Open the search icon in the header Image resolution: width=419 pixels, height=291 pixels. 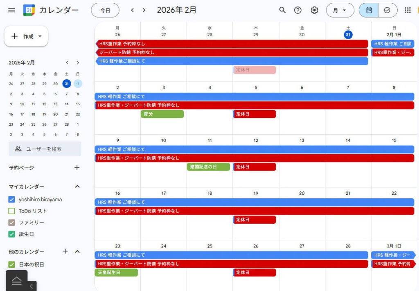[282, 10]
